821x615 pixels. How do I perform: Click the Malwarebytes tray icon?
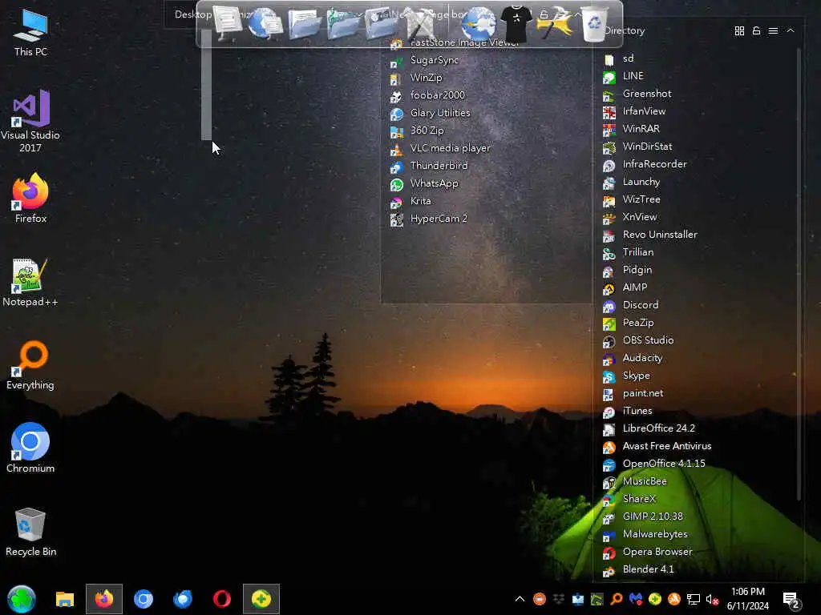636,599
